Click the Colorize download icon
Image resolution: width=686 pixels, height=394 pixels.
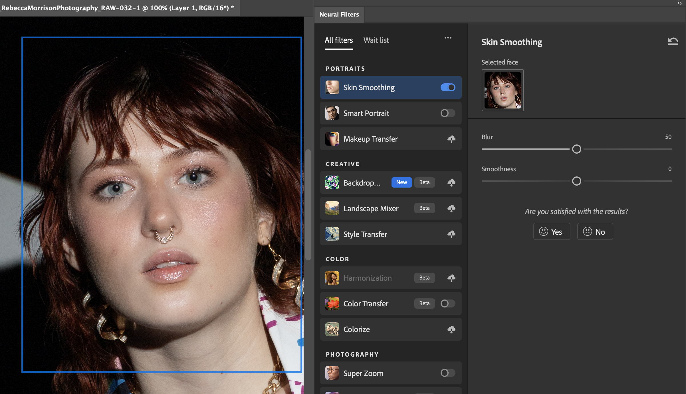pyautogui.click(x=451, y=329)
